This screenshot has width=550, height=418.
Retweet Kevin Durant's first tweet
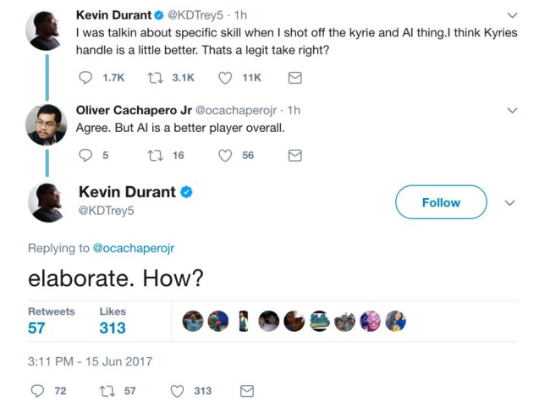click(156, 78)
